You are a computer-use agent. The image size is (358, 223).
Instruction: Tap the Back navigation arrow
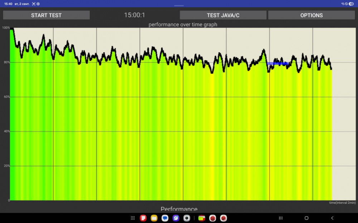[332, 218]
